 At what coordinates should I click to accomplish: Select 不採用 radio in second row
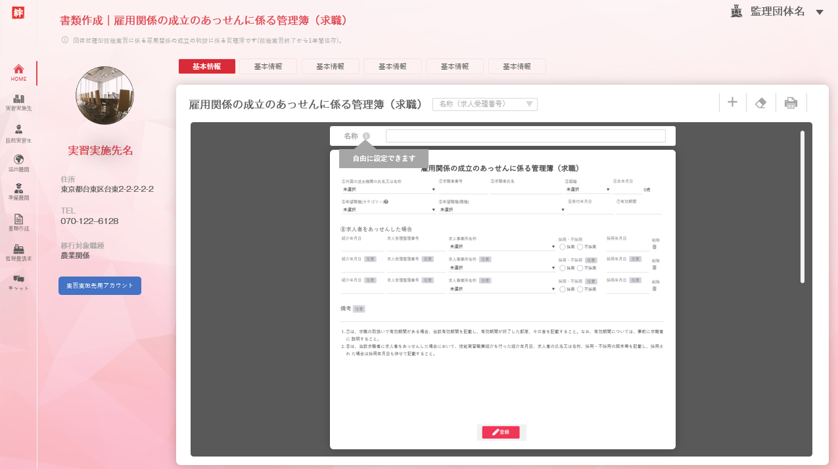580,268
